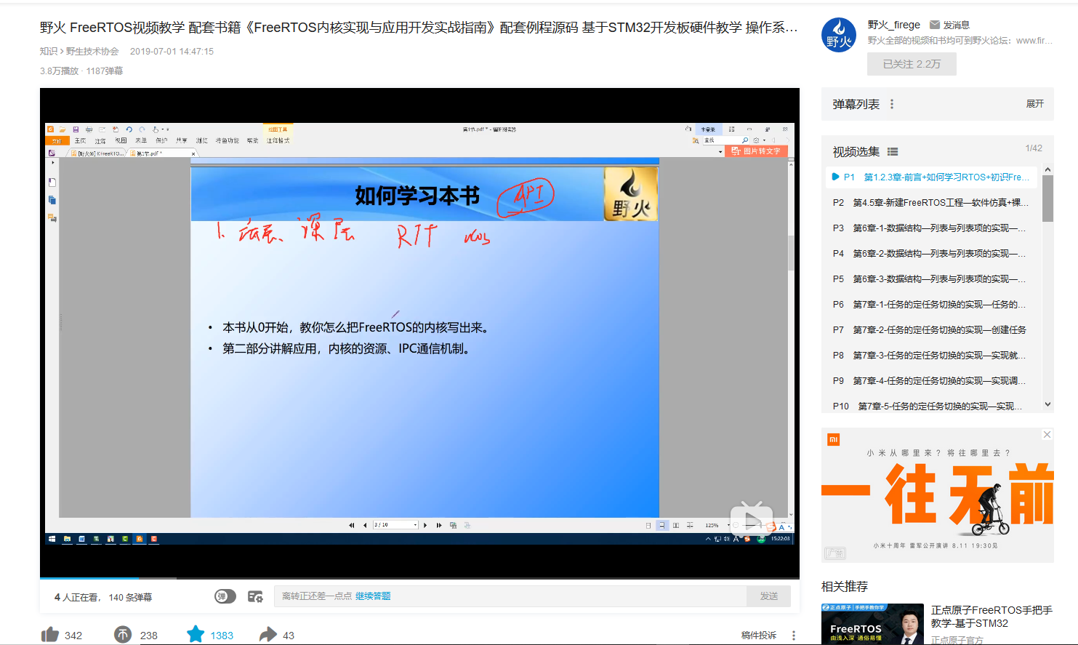Click the 2019-07-01 14:47:15 timestamp
The width and height of the screenshot is (1078, 645).
(172, 52)
